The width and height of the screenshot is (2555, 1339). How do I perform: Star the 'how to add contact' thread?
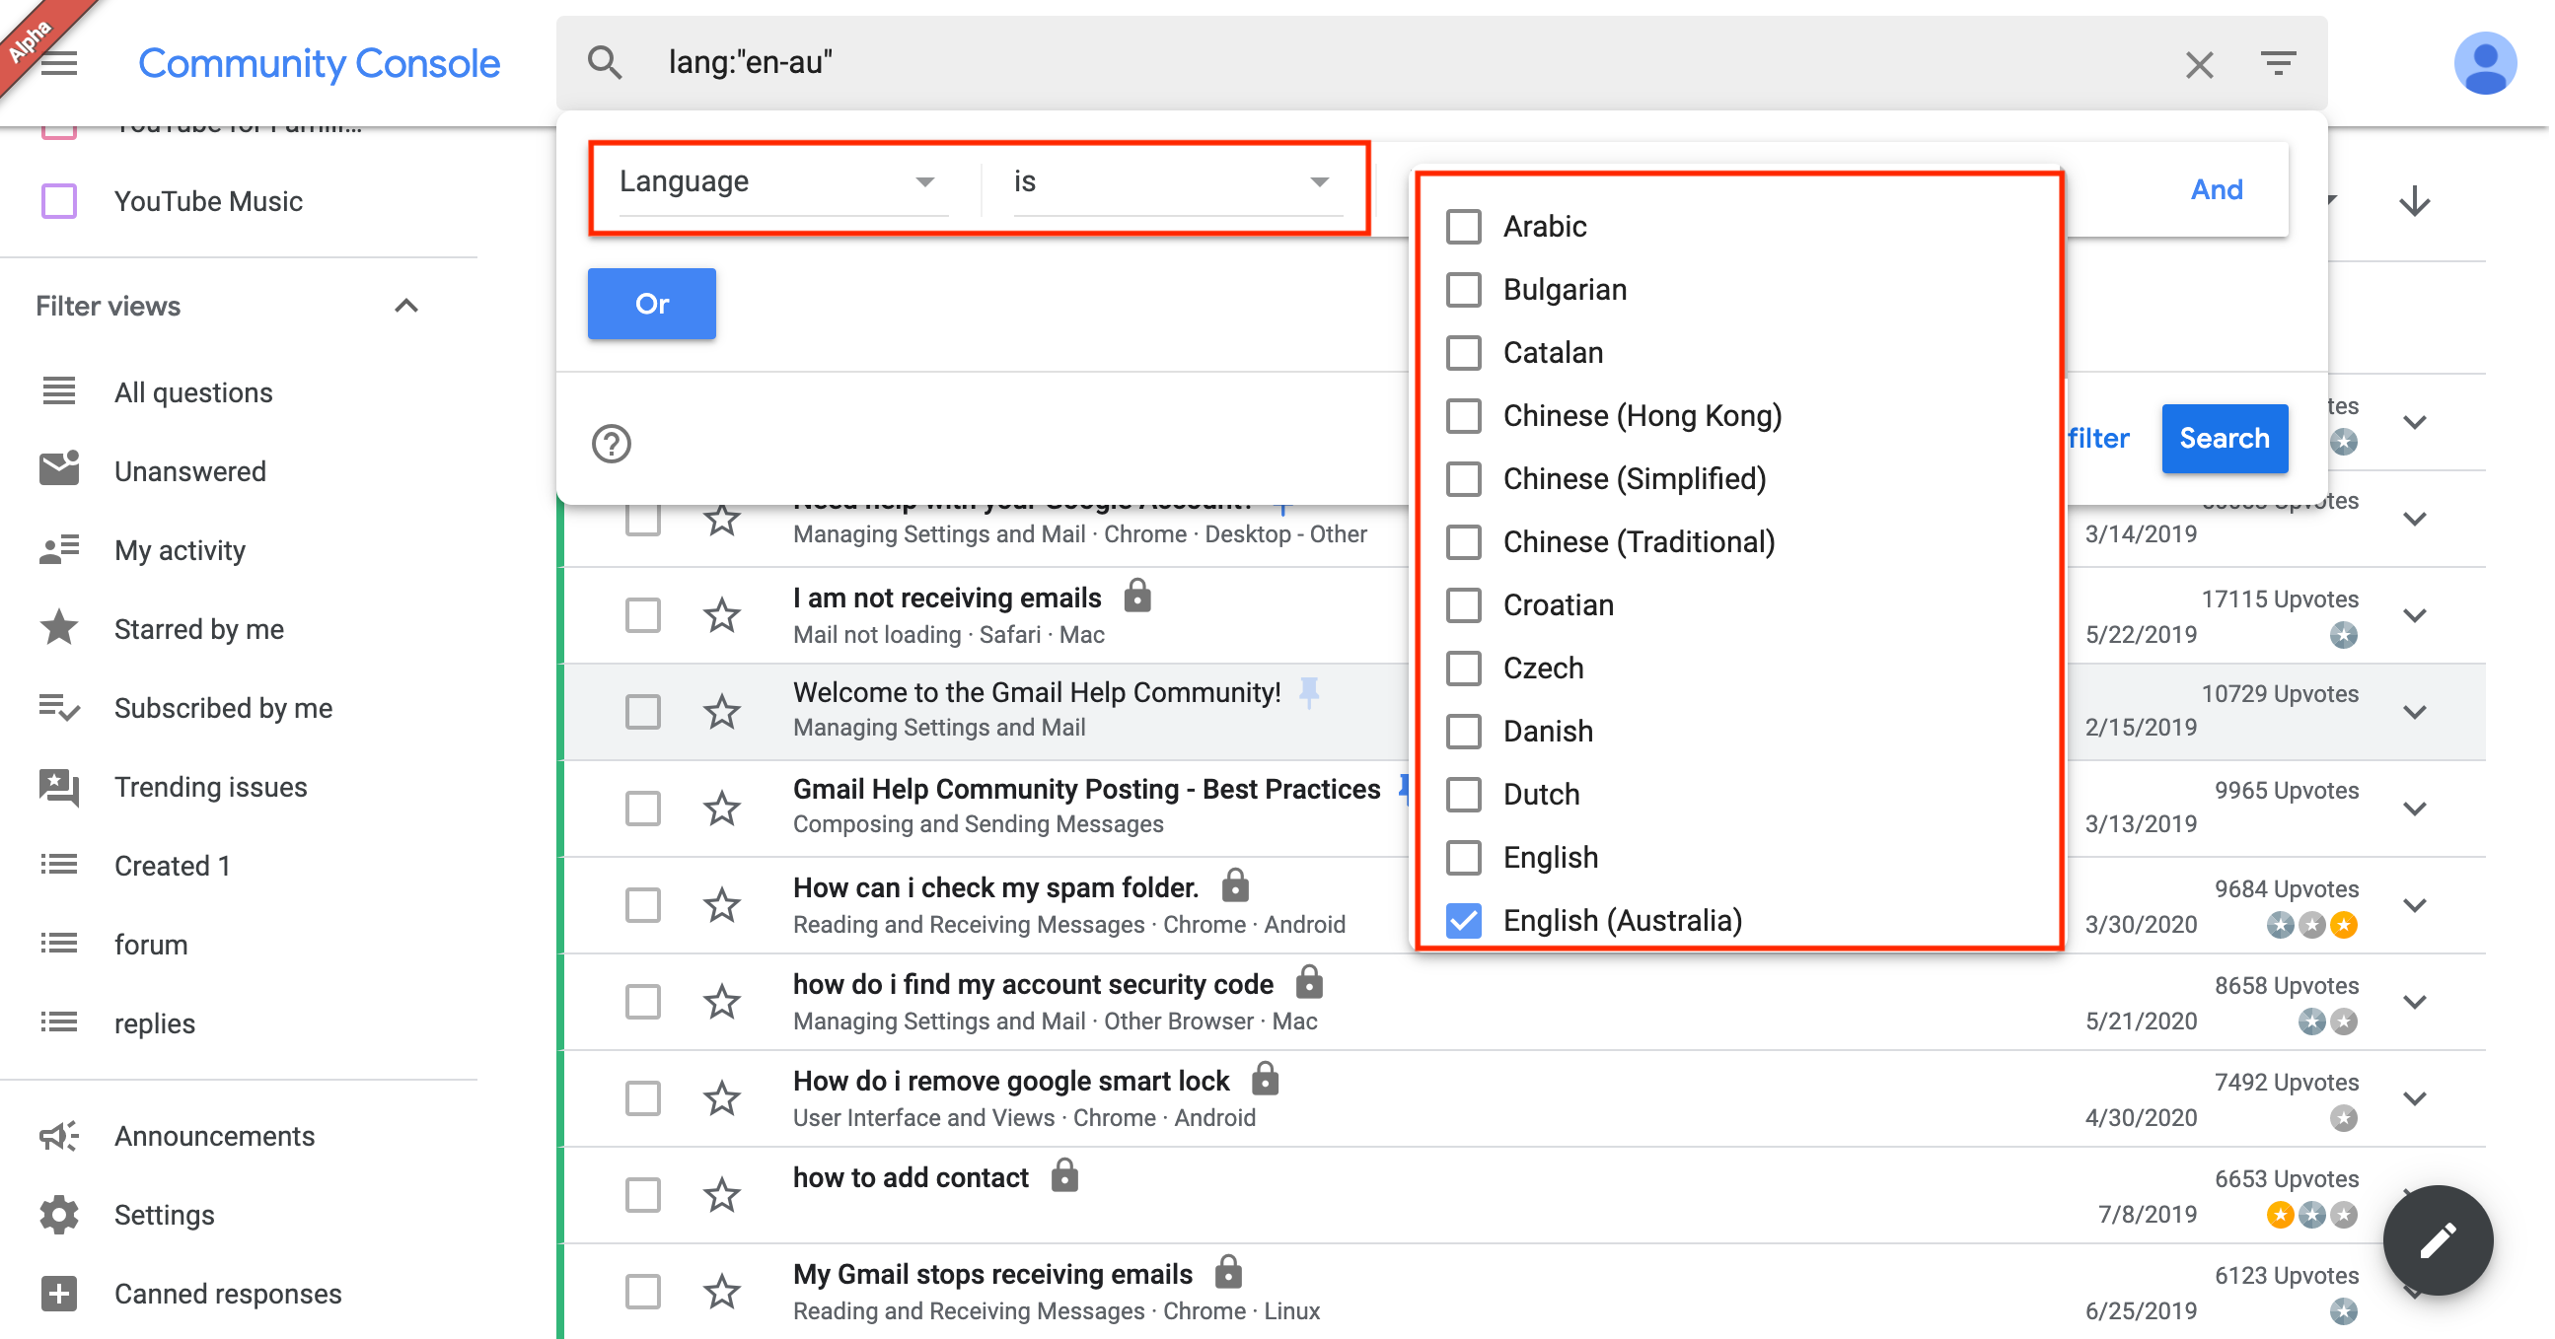coord(722,1195)
